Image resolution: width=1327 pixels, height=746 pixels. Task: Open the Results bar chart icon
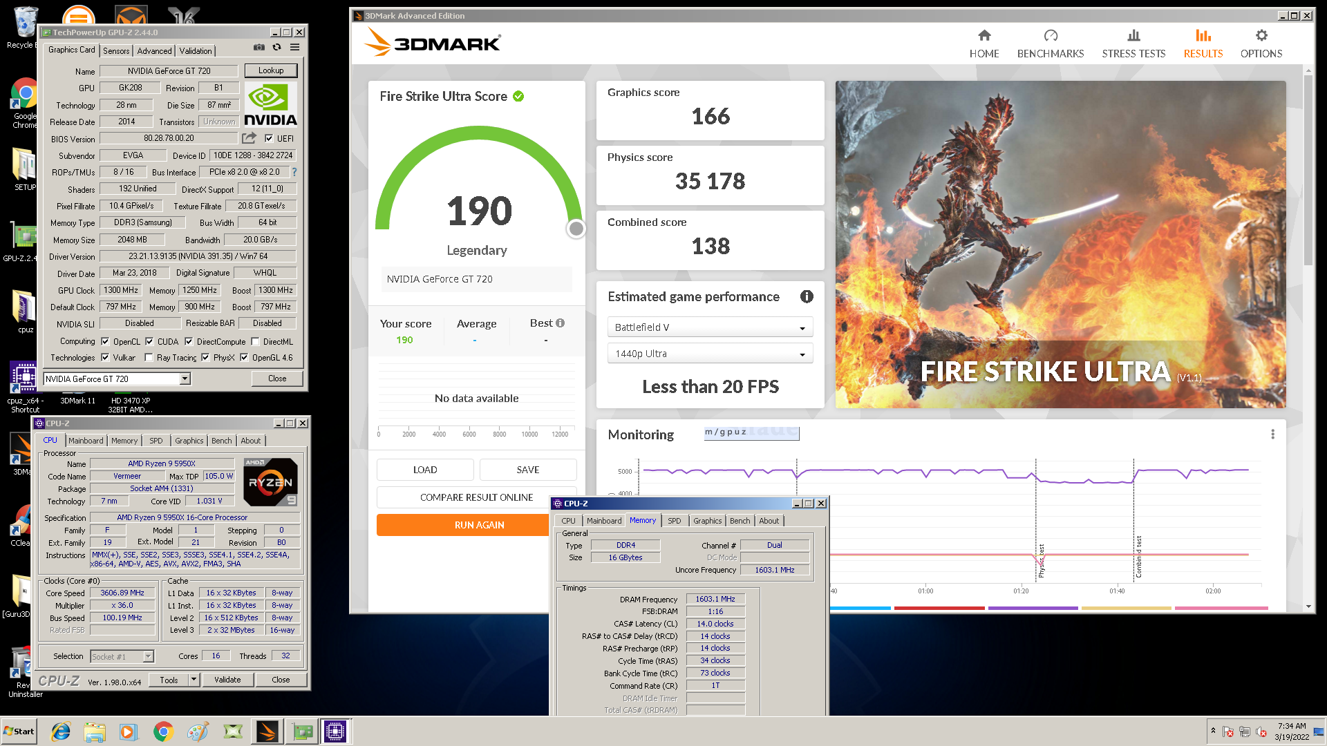click(x=1203, y=36)
